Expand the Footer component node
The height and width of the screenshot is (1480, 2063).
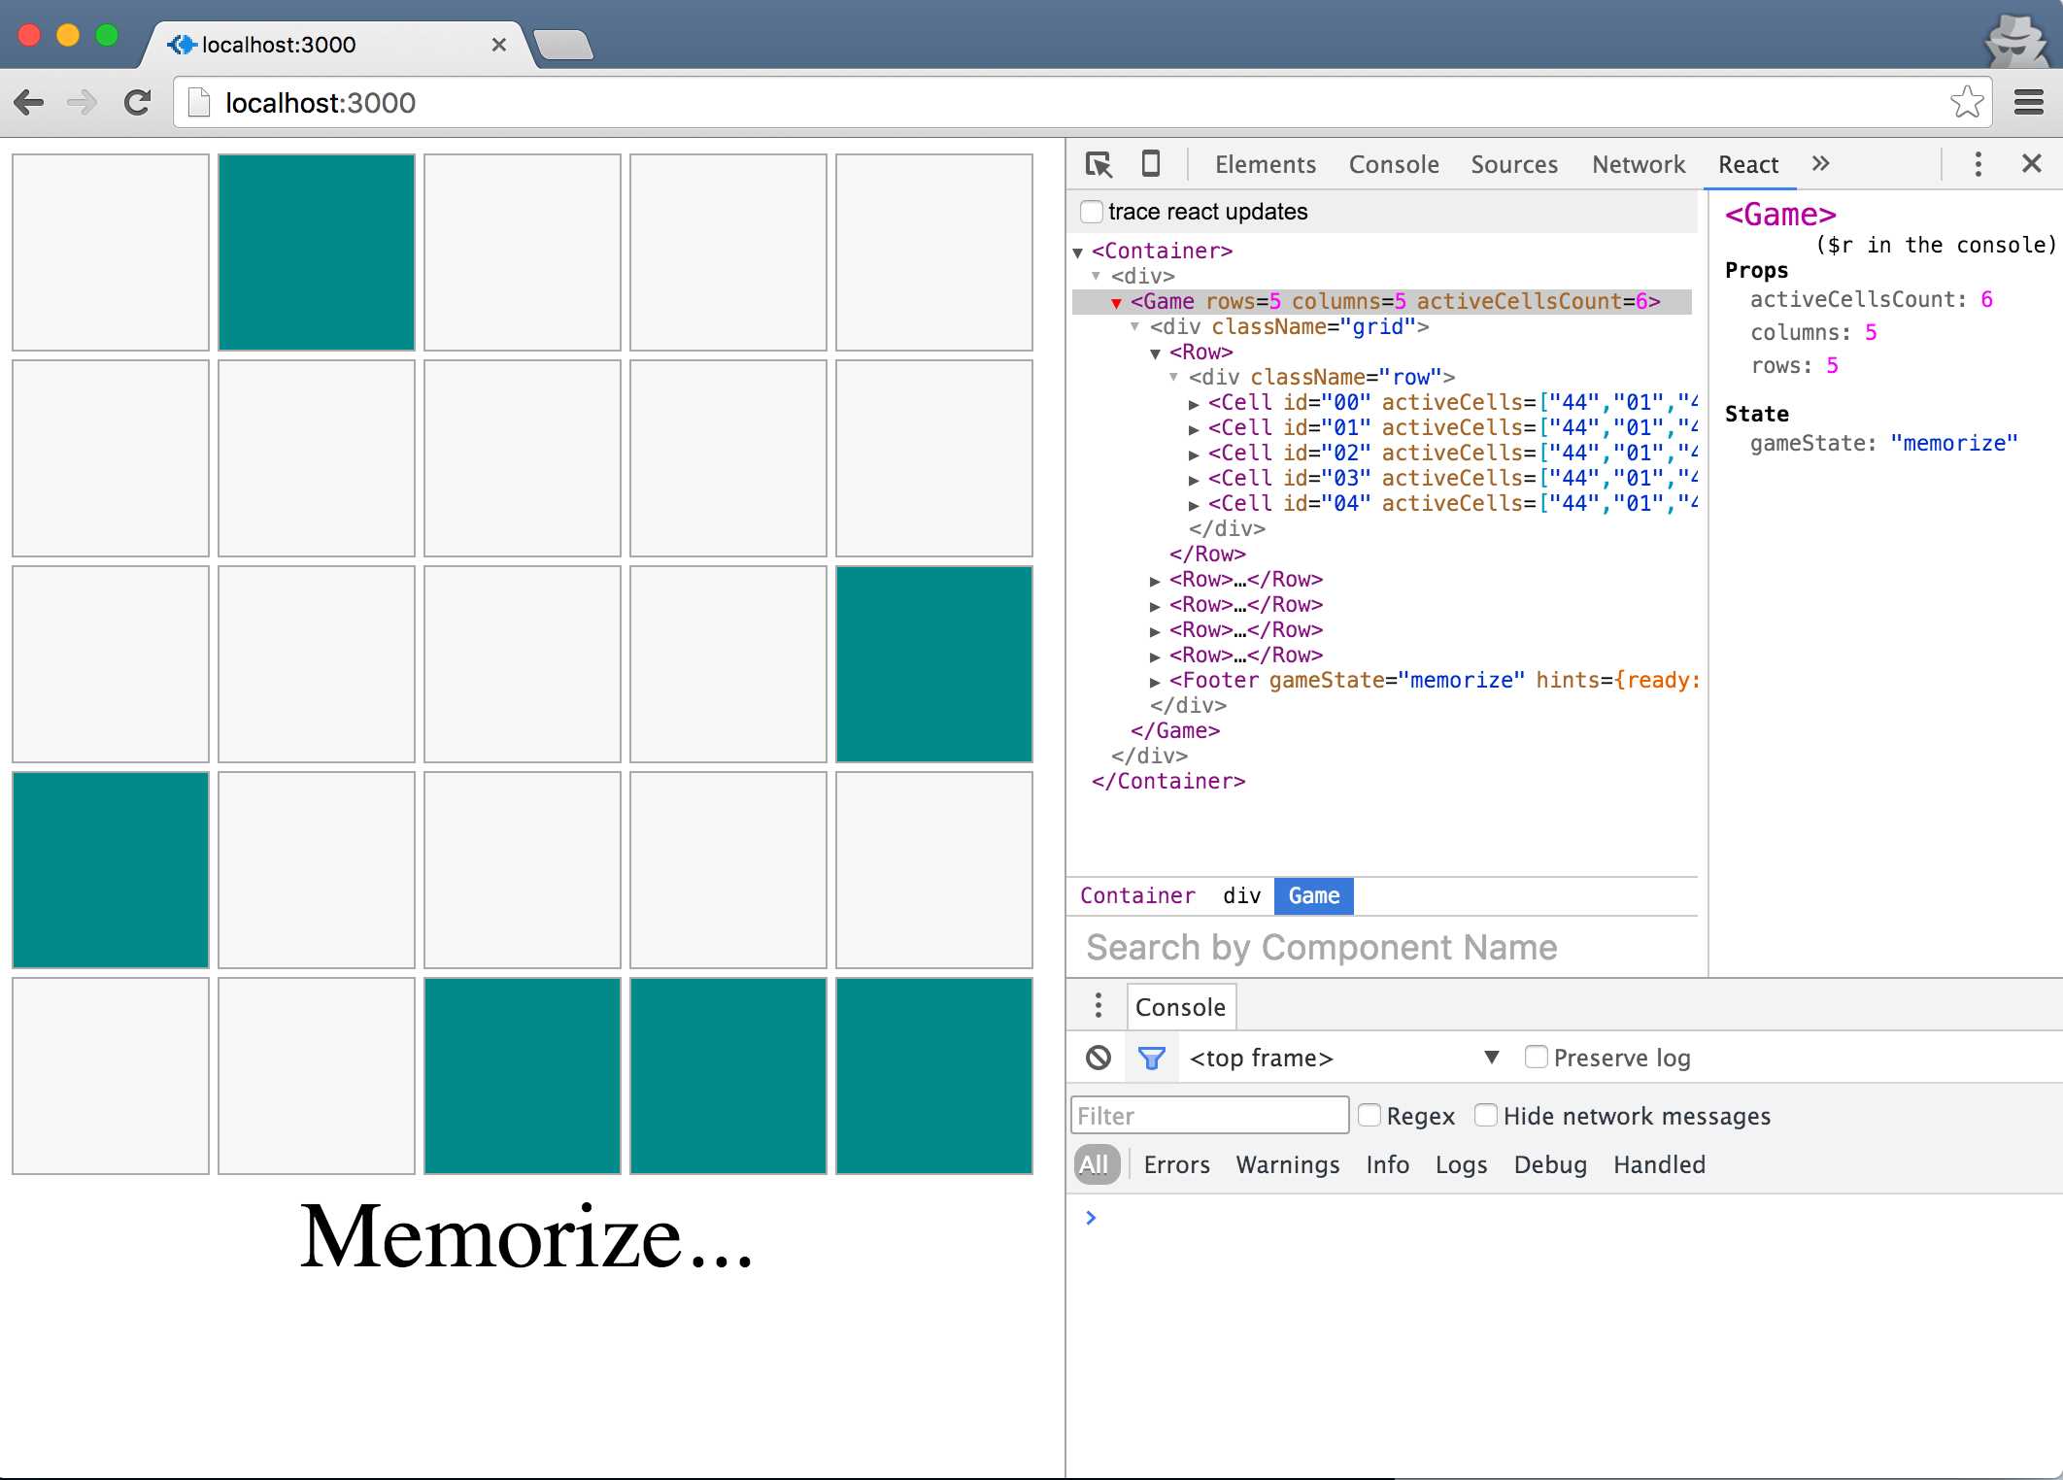1155,682
